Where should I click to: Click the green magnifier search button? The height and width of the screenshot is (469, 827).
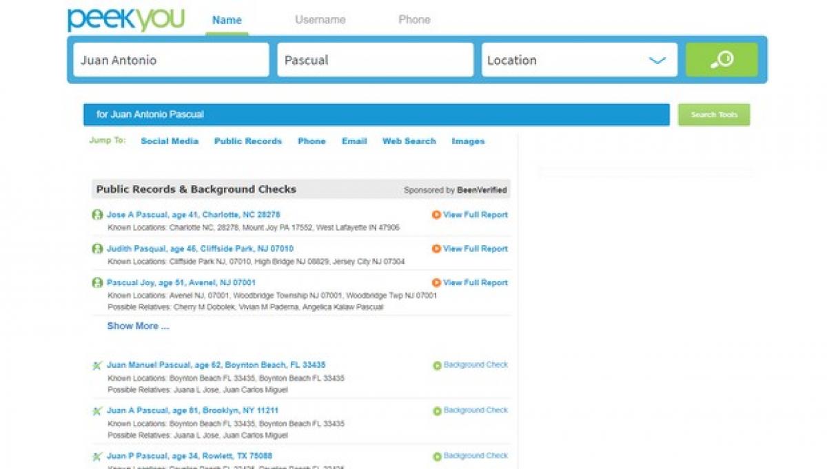click(721, 60)
